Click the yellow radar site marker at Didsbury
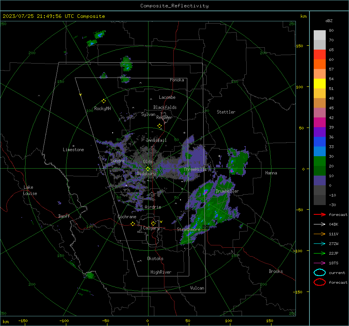This screenshot has height=326, width=349. tap(148, 169)
